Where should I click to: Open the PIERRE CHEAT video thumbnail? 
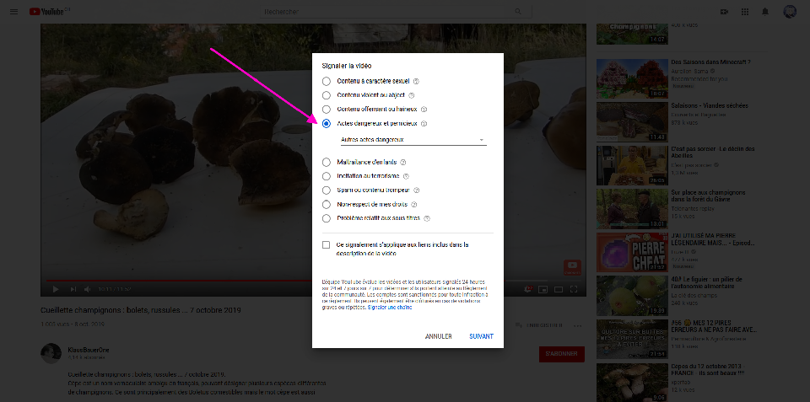[631, 252]
